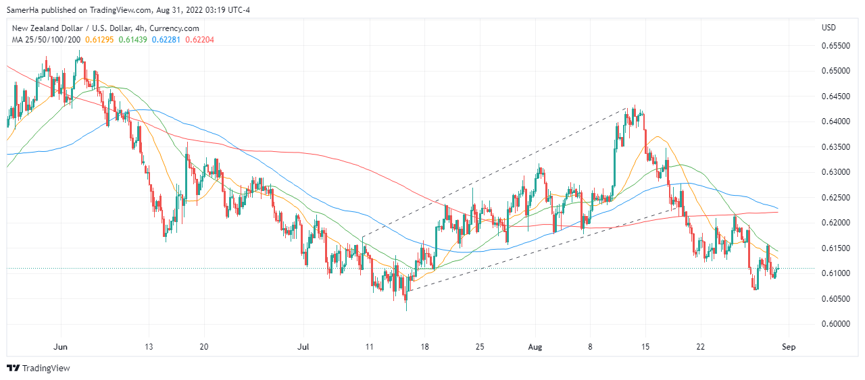Image resolution: width=865 pixels, height=380 pixels.
Task: Click the Jun date label on time axis
Action: 61,347
